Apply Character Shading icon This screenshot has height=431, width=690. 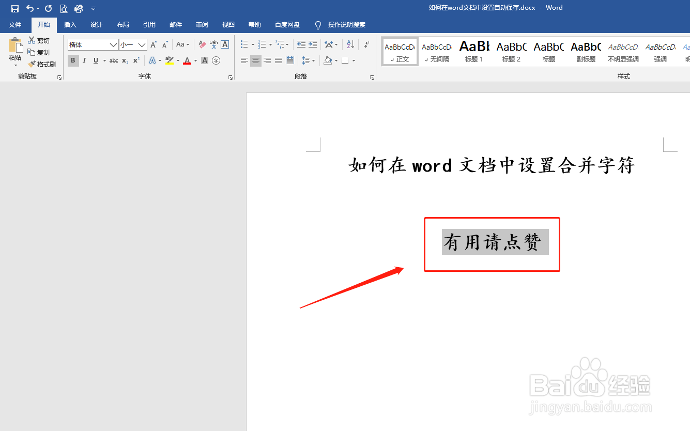point(205,60)
